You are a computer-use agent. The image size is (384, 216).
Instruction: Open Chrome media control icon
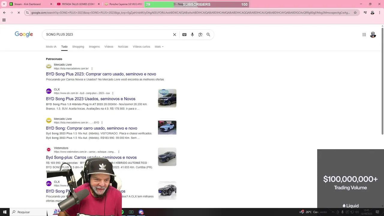(x=365, y=13)
